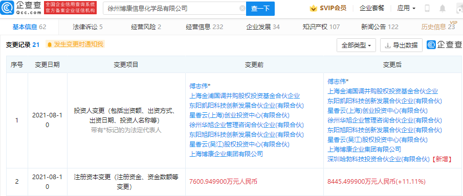Open 上海博康企业集团有限公司 in 变更后
The image size is (463, 196).
pyautogui.click(x=364, y=149)
